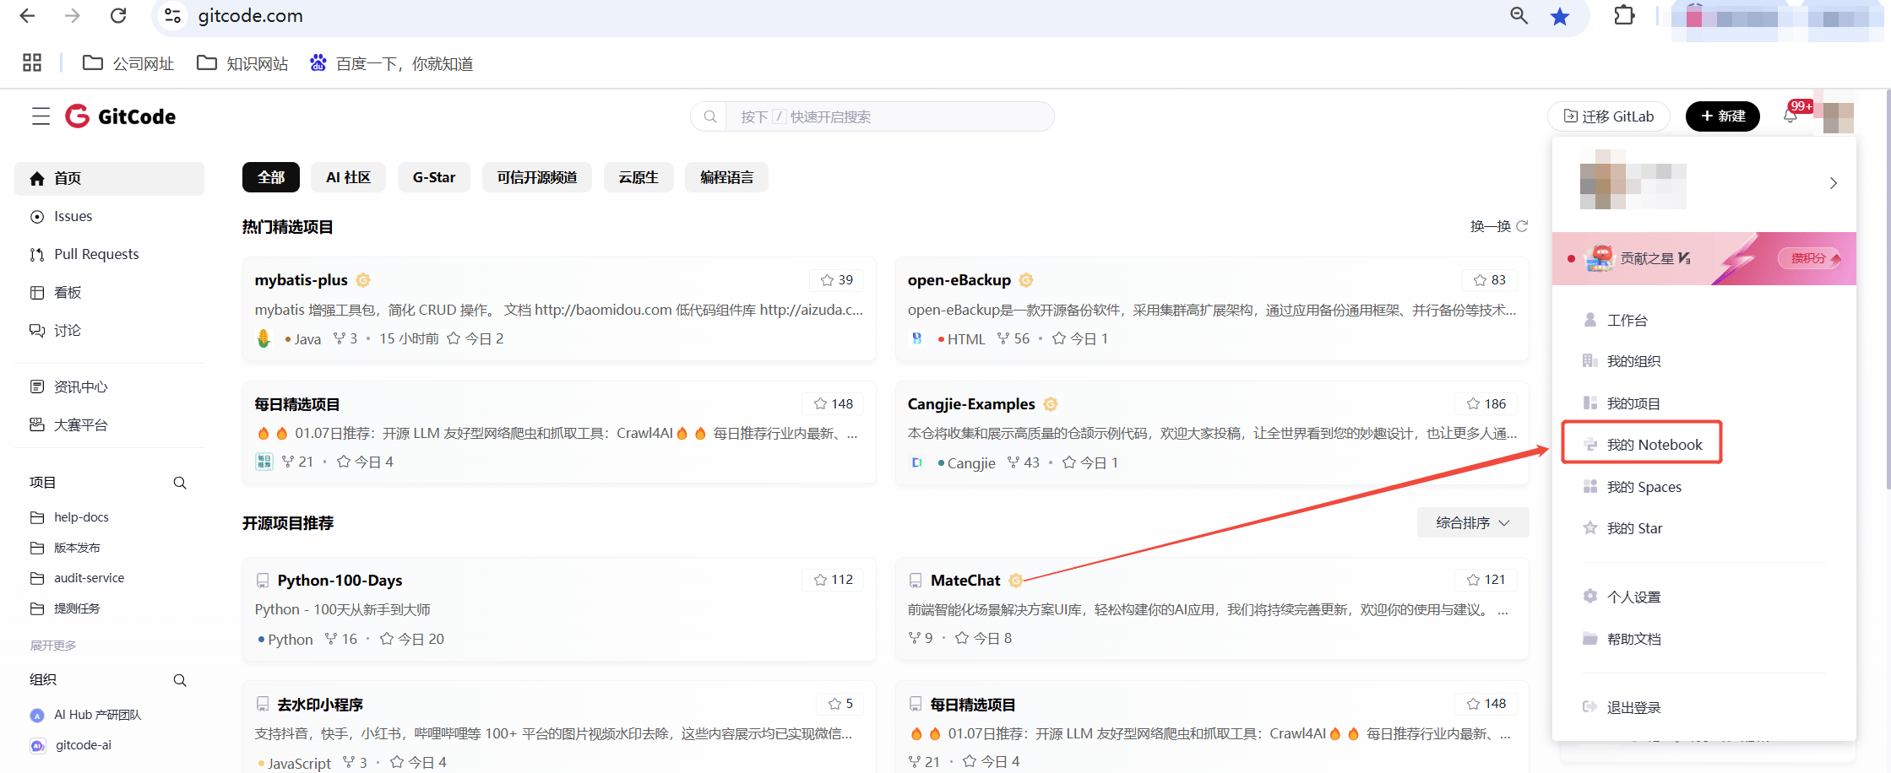Search organizations via magnifier icon in sidebar
This screenshot has width=1891, height=773.
tap(180, 680)
